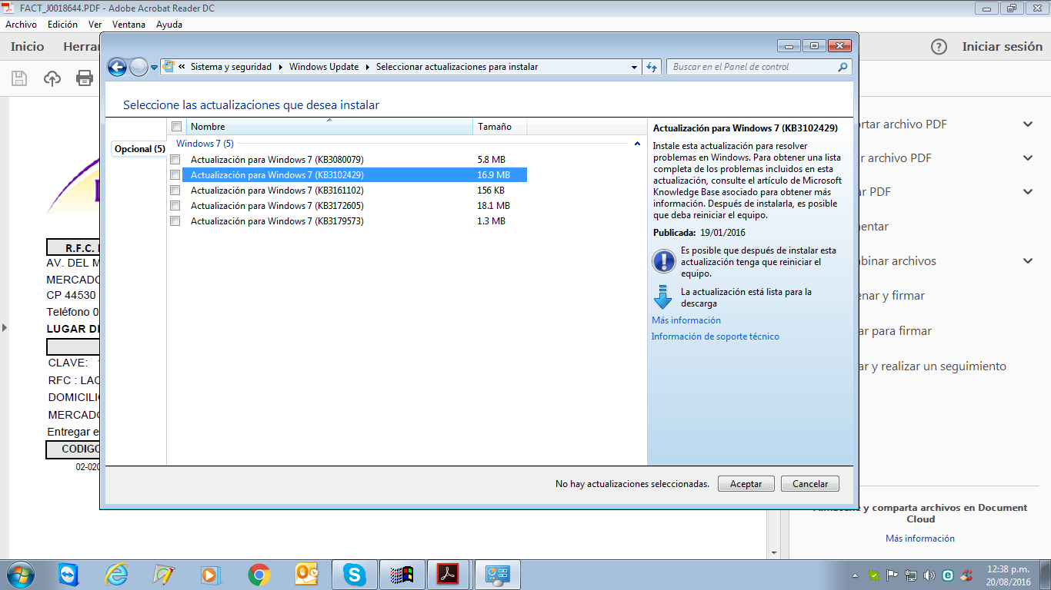Click 'Sistema y seguridad' breadcrumb
Image resolution: width=1051 pixels, height=590 pixels.
[231, 67]
